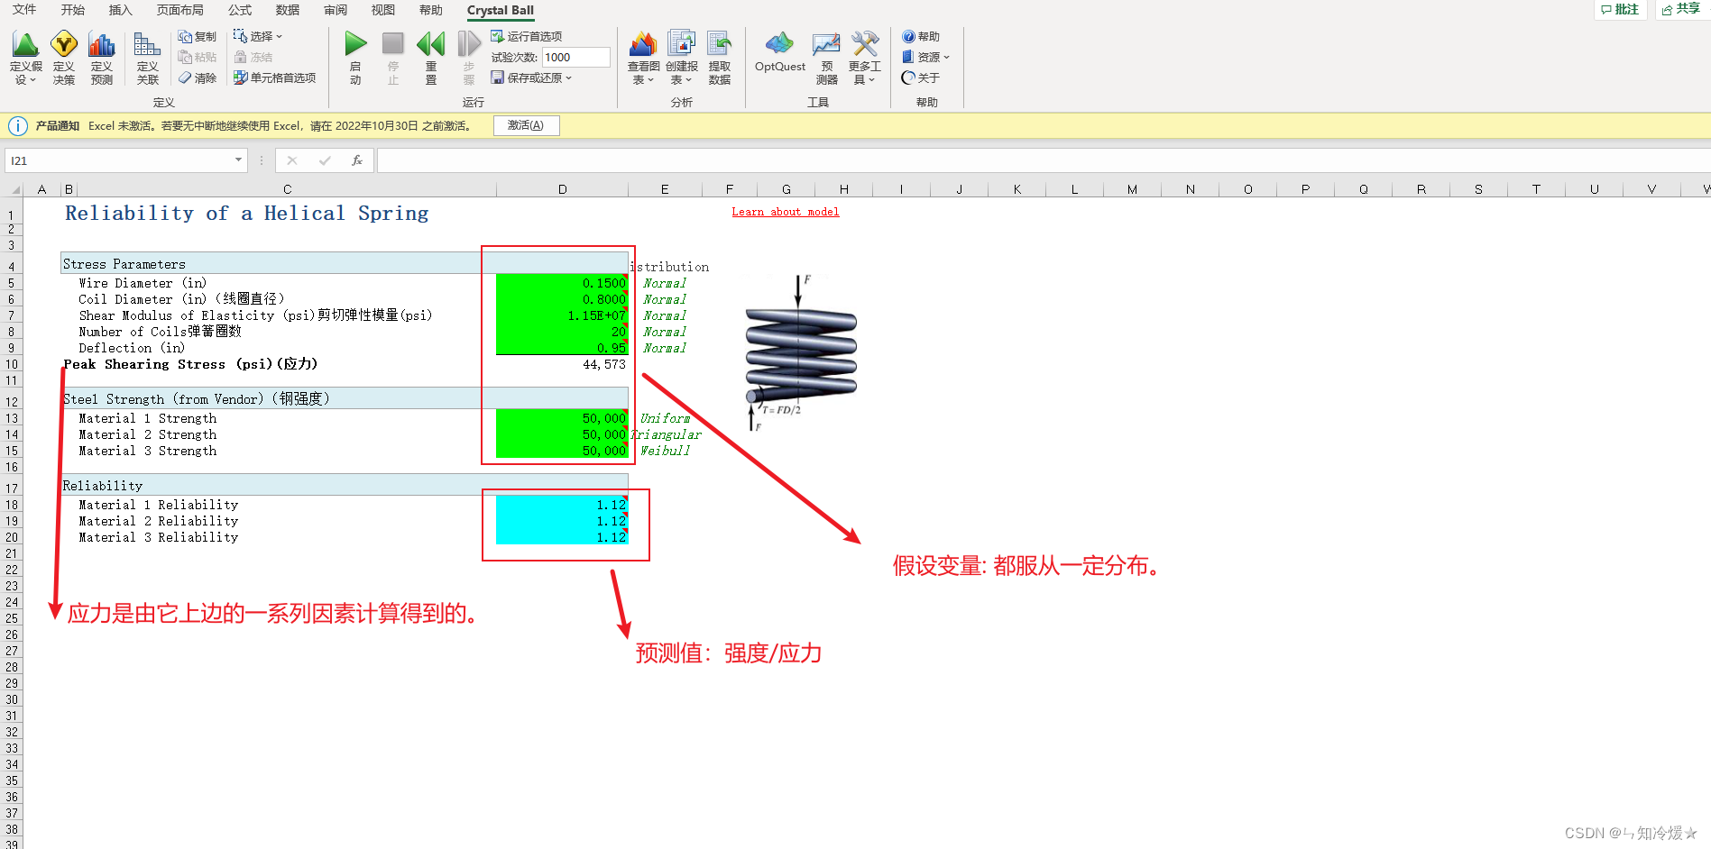
Task: Select the Material 2 Reliability cyan cell
Action: point(562,521)
